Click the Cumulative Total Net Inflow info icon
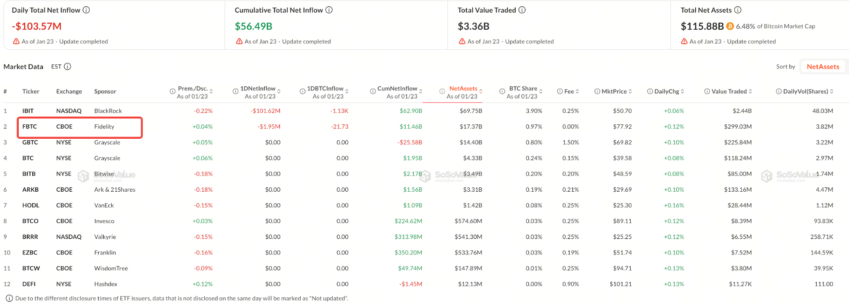This screenshot has height=305, width=849. (x=329, y=10)
